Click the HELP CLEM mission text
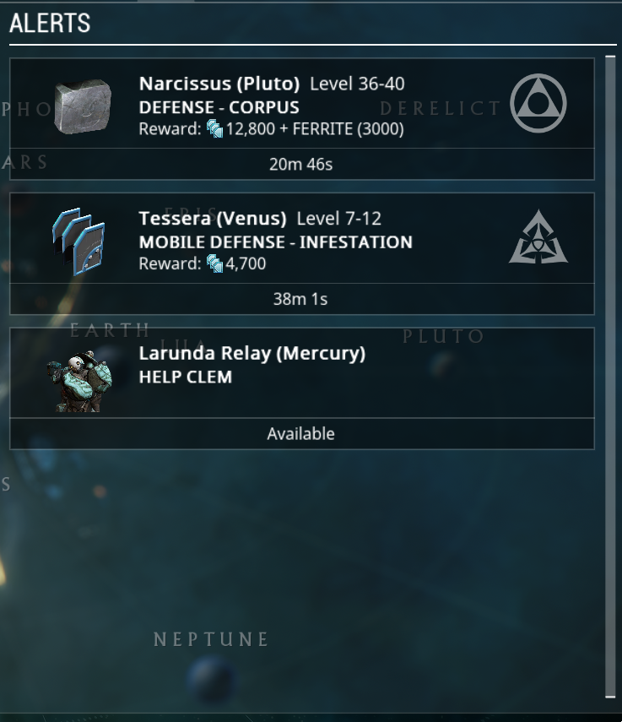This screenshot has width=622, height=722. 186,377
